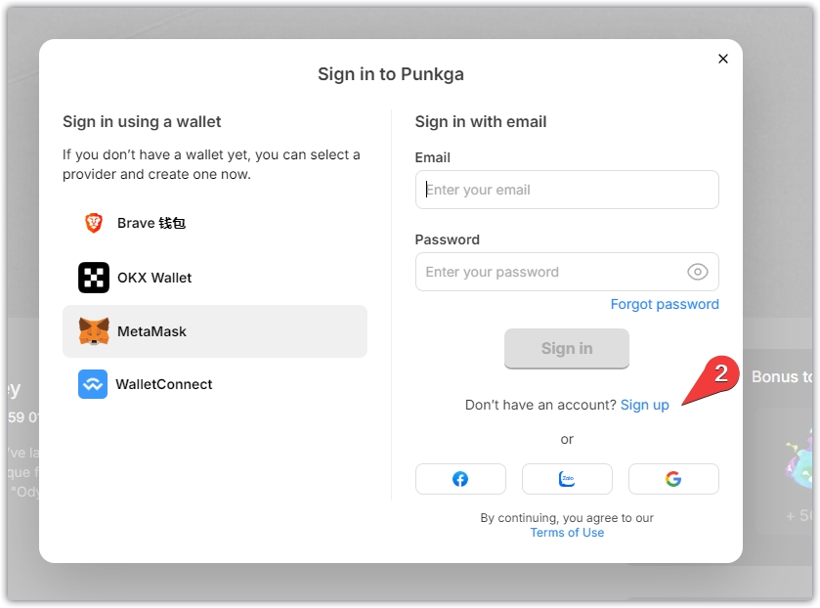The image size is (820, 608).
Task: Sign in with the Facebook icon
Action: 460,479
